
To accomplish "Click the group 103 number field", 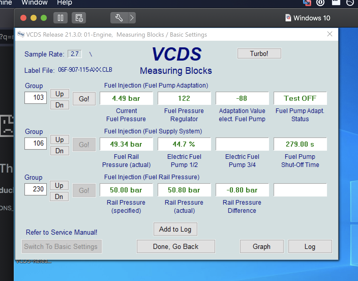I will (x=36, y=98).
